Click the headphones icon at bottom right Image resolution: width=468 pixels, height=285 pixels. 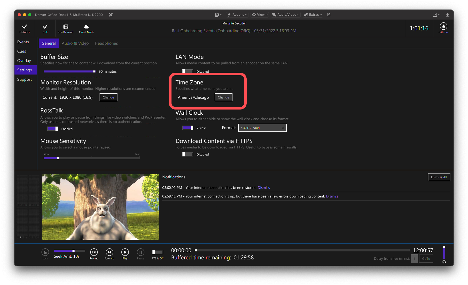point(444,262)
